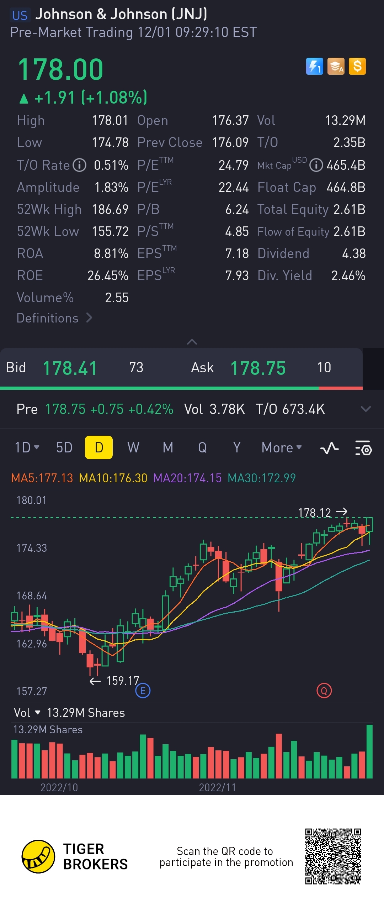The width and height of the screenshot is (384, 918).
Task: Tap the red Q quarterly marker
Action: [324, 691]
